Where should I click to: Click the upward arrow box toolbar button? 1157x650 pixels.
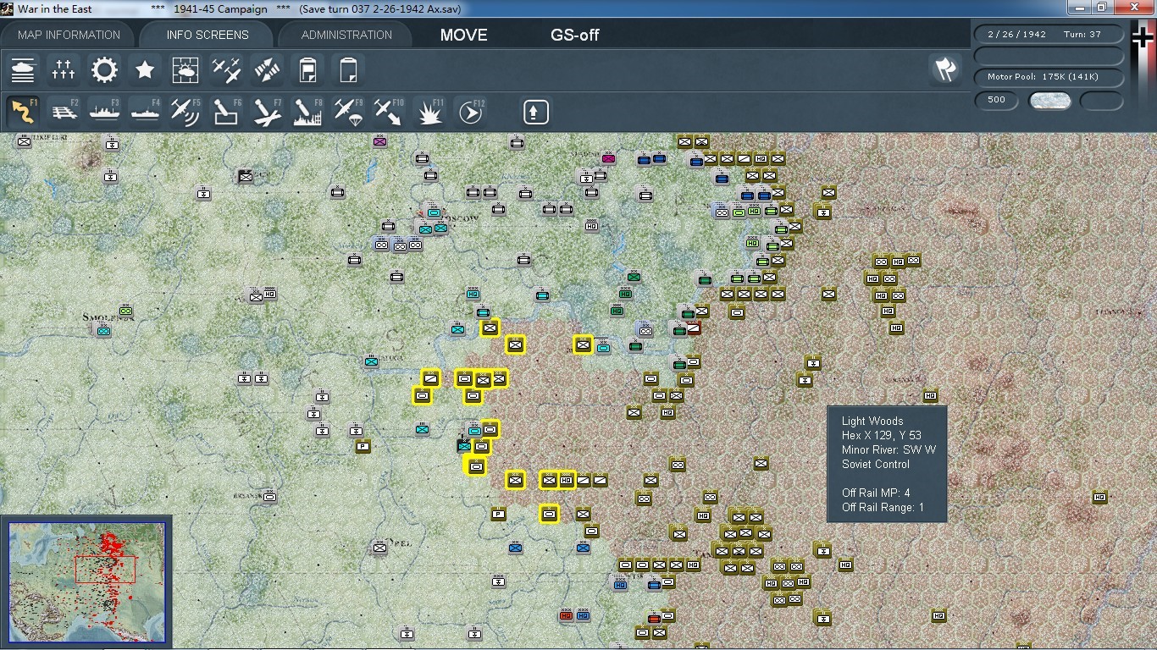536,112
